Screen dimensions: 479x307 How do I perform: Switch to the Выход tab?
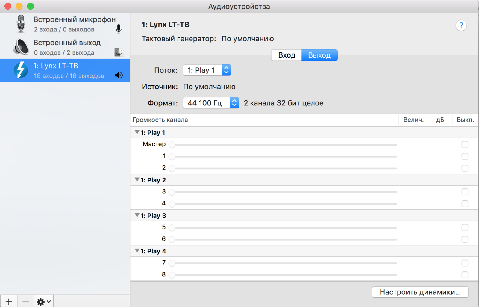coord(319,55)
